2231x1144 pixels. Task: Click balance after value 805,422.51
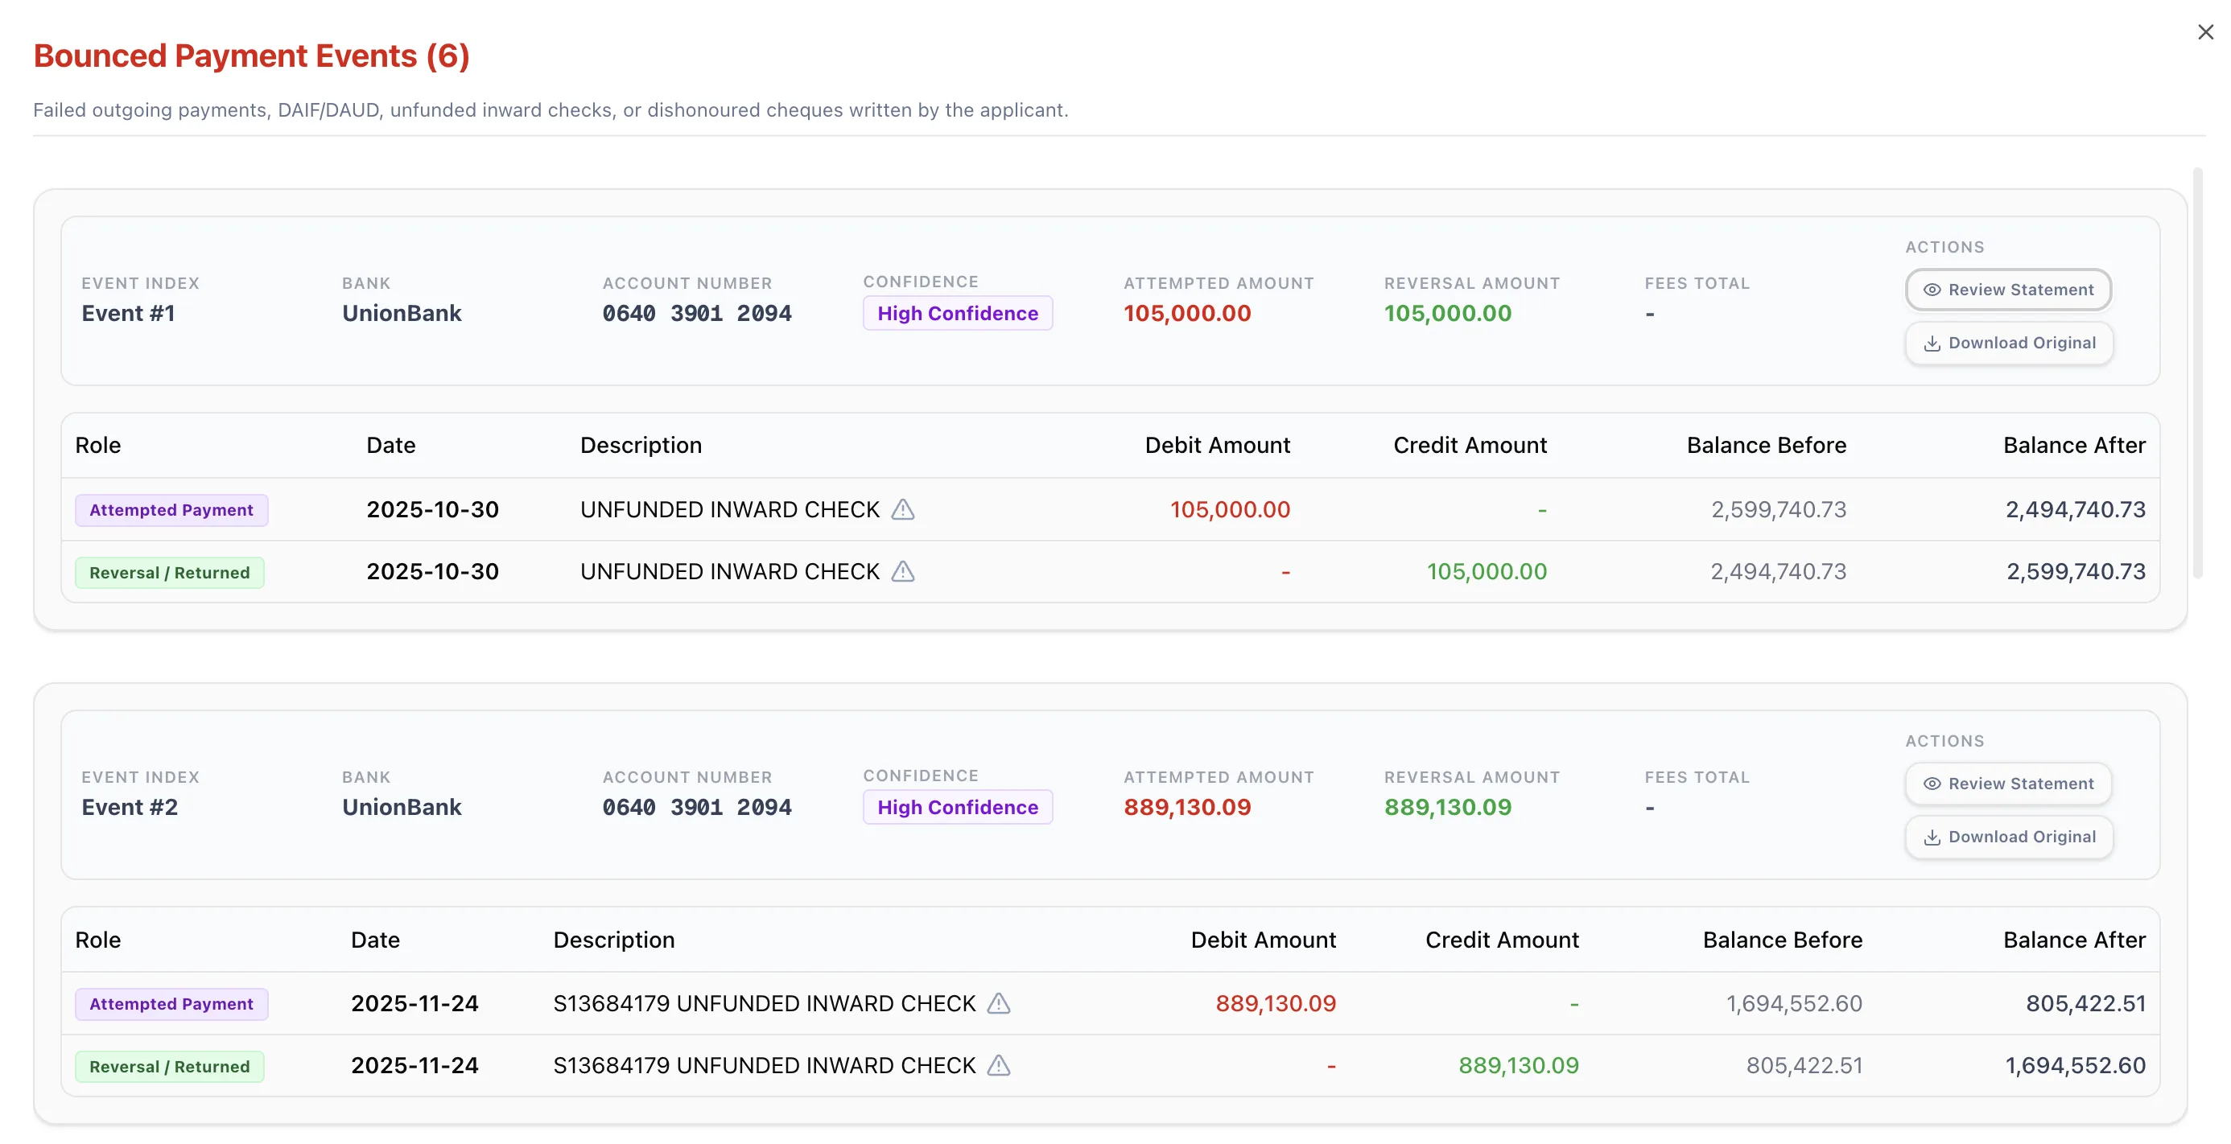pos(2085,1003)
